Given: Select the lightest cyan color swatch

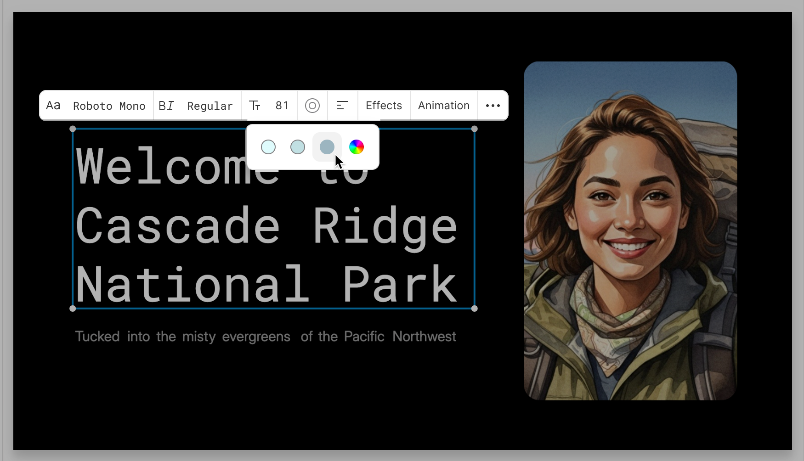Looking at the screenshot, I should click(x=268, y=147).
